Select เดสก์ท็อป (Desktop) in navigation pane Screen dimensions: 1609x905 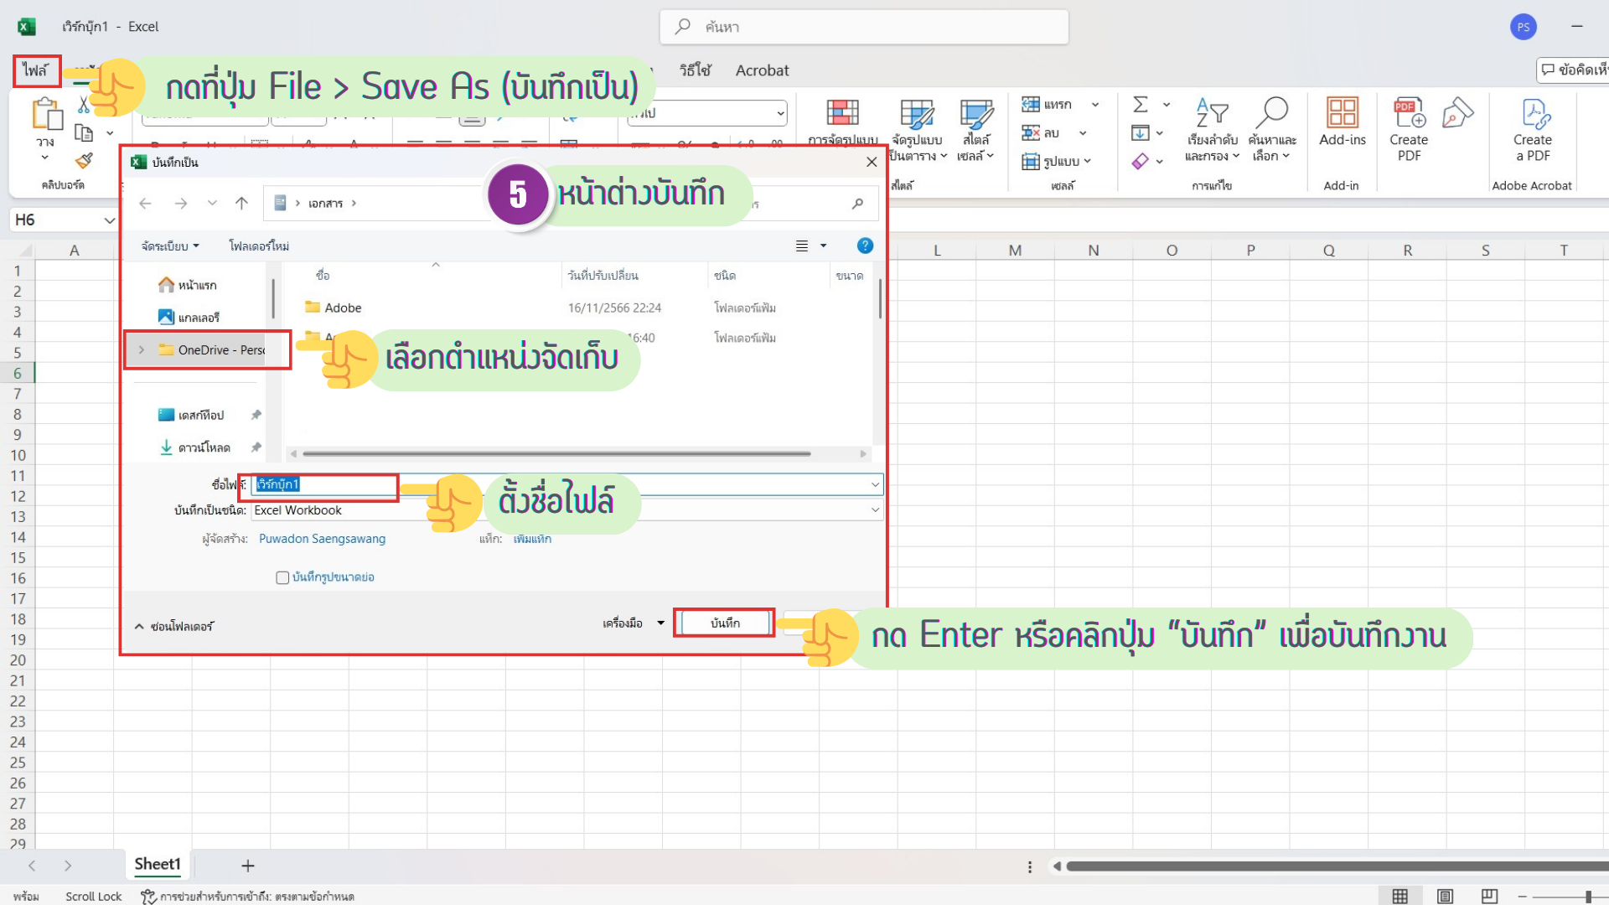192,415
